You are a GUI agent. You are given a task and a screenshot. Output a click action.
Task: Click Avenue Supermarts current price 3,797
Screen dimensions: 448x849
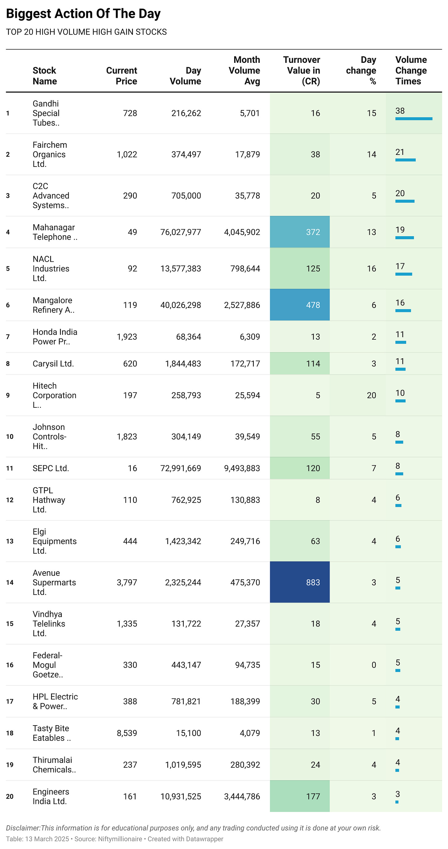[x=127, y=582]
